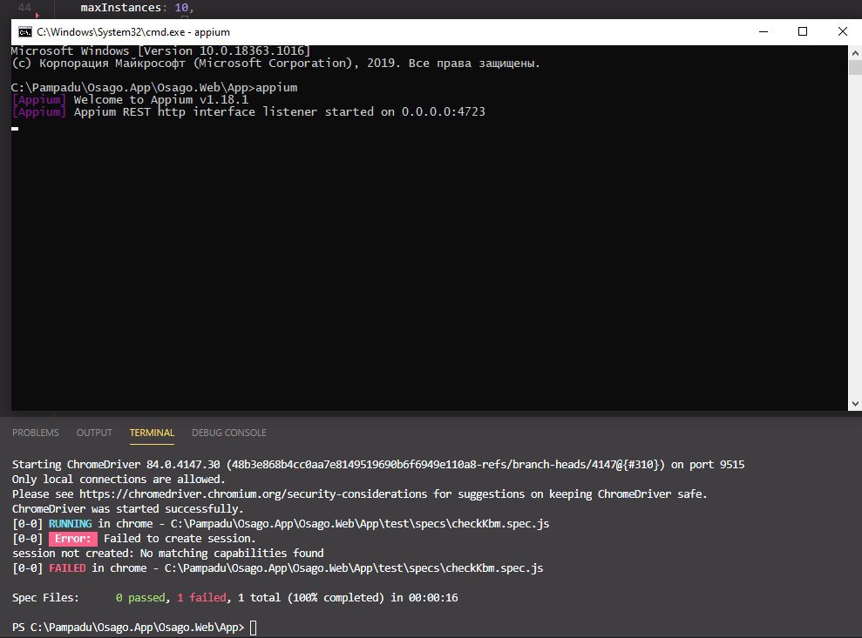Image resolution: width=862 pixels, height=638 pixels.
Task: Switch to the PROBLEMS tab
Action: [x=35, y=433]
